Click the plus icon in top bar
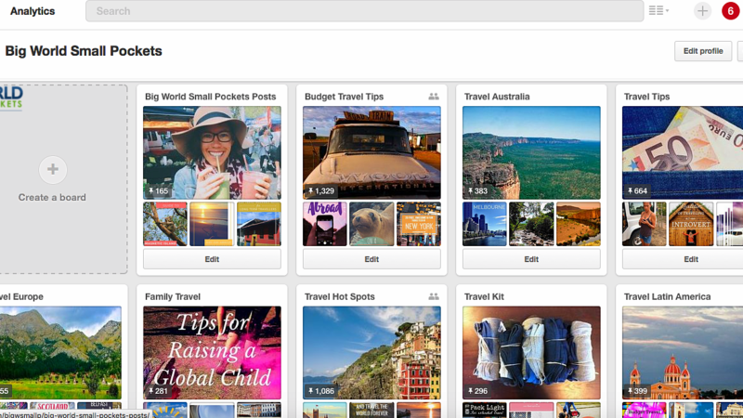Screen dimensions: 743x418 (702, 11)
